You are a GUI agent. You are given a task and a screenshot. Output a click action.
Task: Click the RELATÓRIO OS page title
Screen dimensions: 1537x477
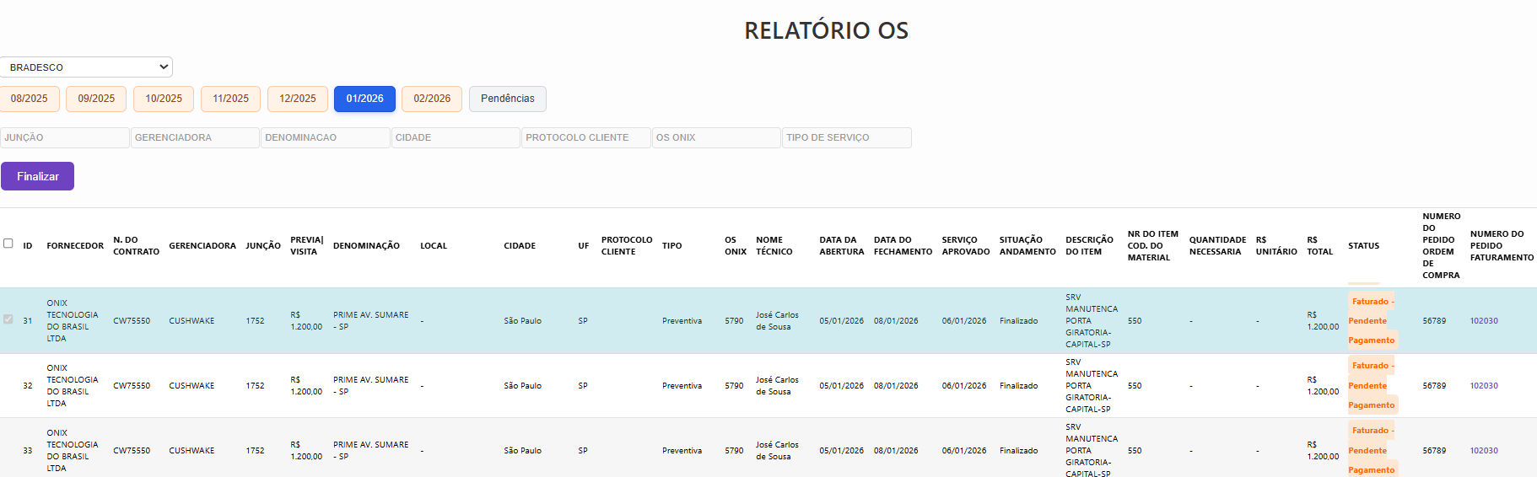(826, 31)
